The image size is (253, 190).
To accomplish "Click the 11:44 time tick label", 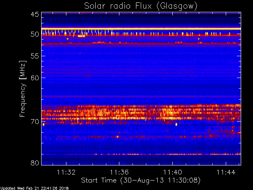I will pos(226,172).
